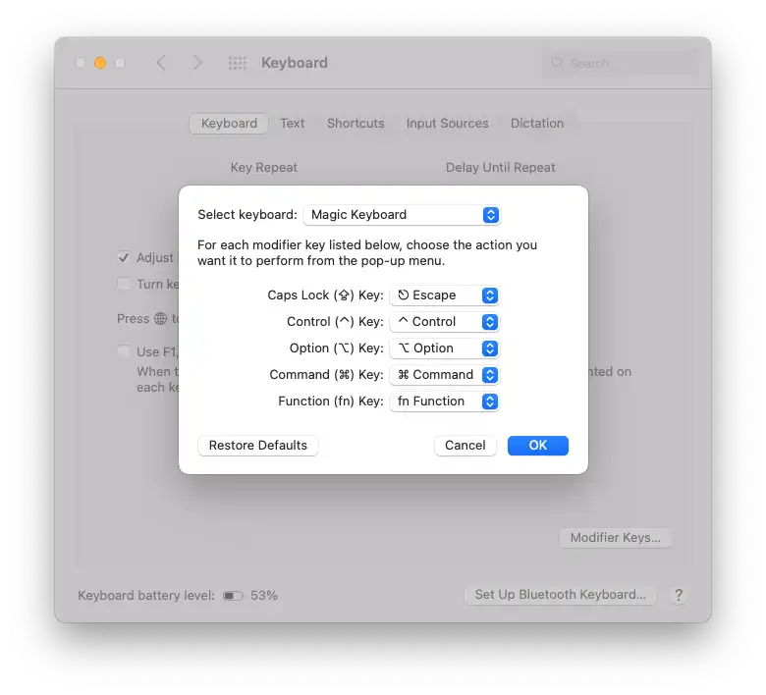
Task: Click into the Search field
Action: [621, 63]
